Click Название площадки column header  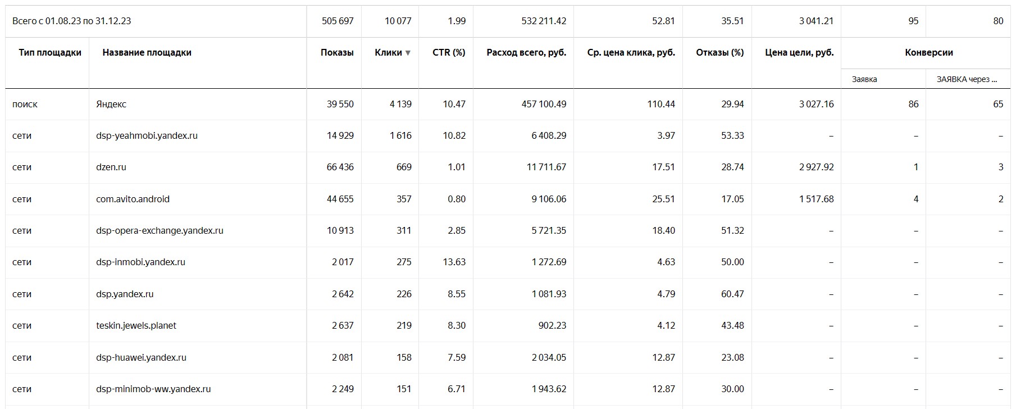pyautogui.click(x=147, y=52)
